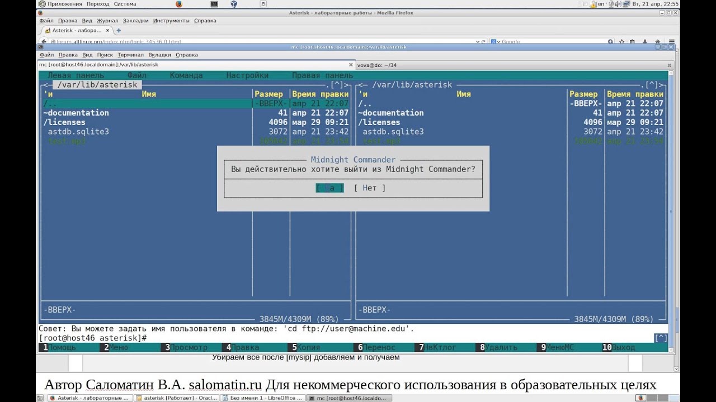
Task: Click the left panel /.. parent row
Action: tap(196, 103)
